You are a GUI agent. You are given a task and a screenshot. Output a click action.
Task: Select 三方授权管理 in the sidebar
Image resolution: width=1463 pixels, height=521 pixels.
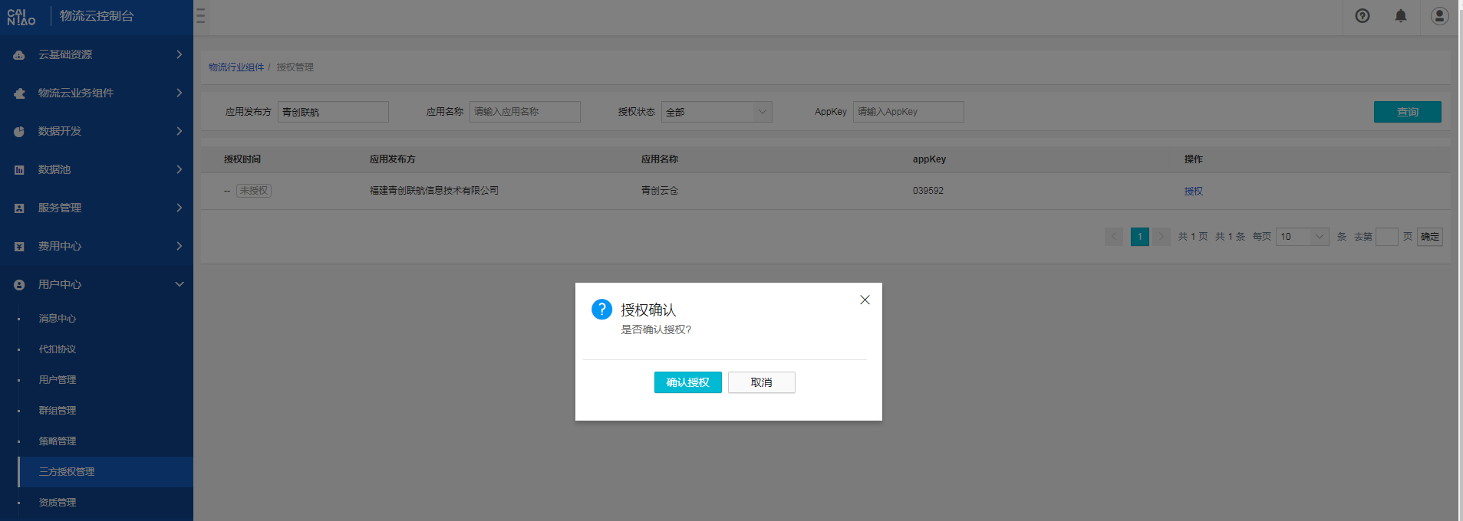67,472
